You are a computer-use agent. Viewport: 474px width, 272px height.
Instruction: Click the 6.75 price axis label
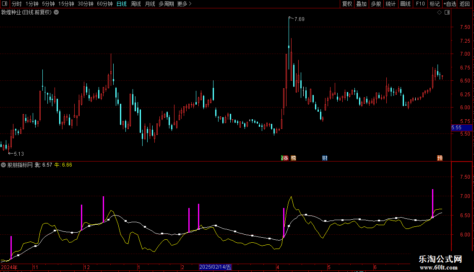465,67
